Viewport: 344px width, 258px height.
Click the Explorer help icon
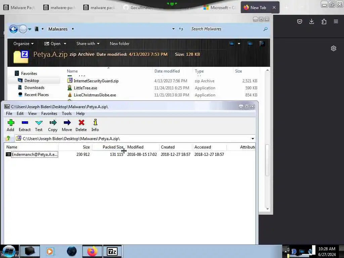pyautogui.click(x=262, y=44)
